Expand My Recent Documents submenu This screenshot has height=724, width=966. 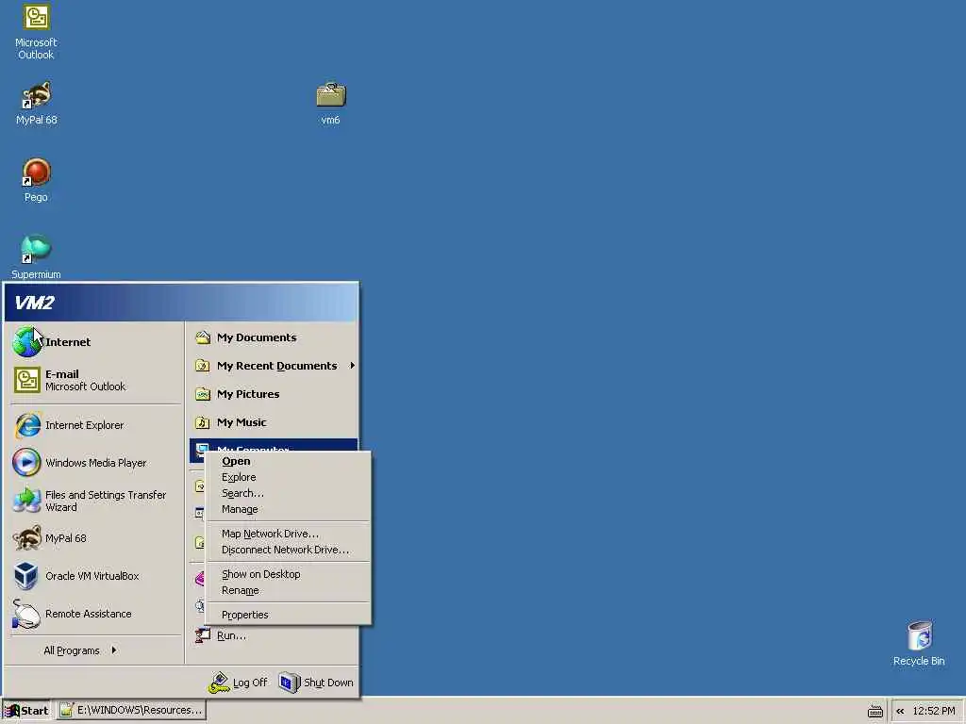(273, 366)
